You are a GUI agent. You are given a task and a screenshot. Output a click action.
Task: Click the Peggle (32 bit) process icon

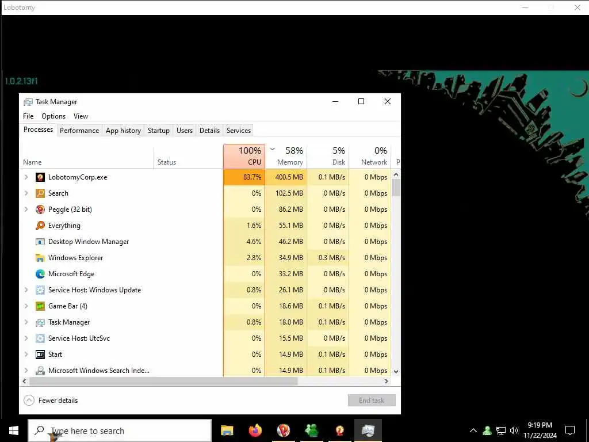pos(40,209)
